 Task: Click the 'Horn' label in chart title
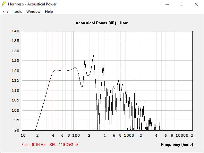coord(124,23)
